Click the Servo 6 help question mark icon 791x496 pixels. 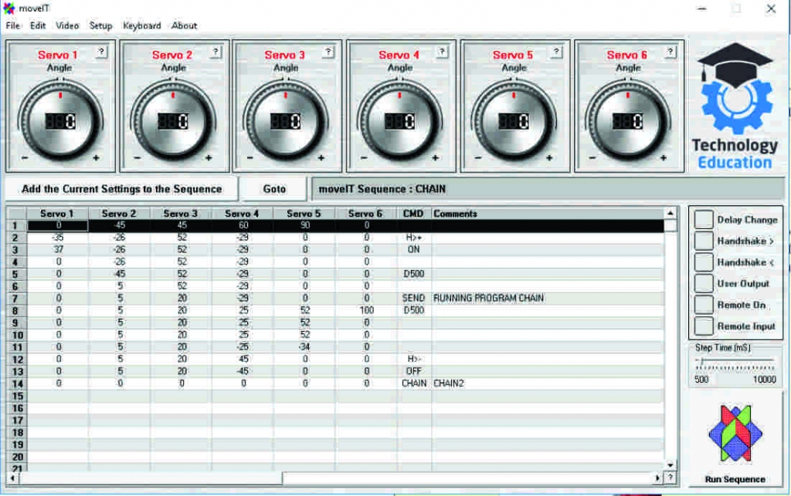[x=668, y=52]
